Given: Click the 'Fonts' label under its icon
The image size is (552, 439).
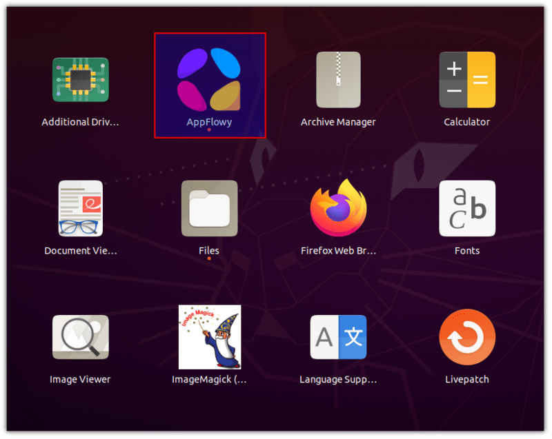Looking at the screenshot, I should (x=467, y=251).
